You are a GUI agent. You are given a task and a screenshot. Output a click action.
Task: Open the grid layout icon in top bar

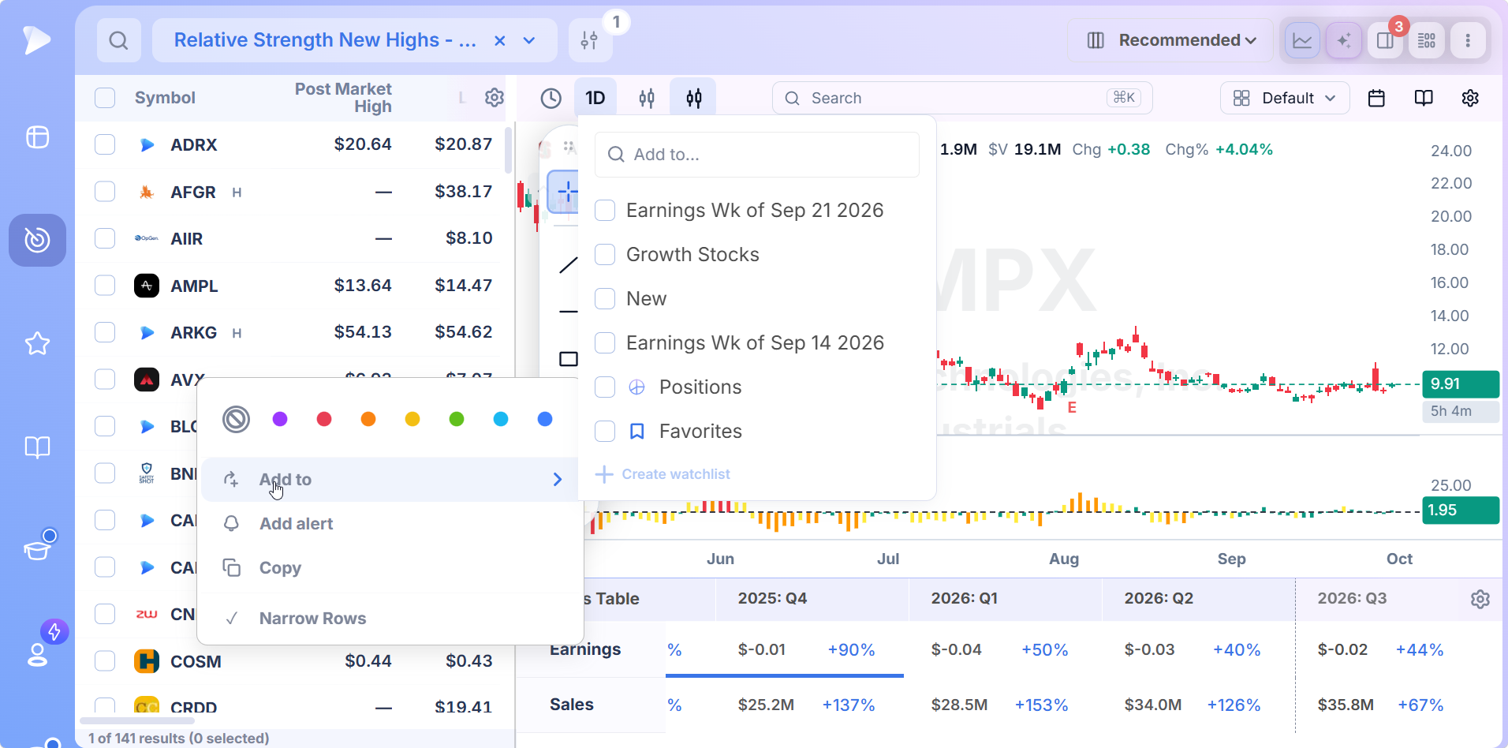[x=1427, y=40]
